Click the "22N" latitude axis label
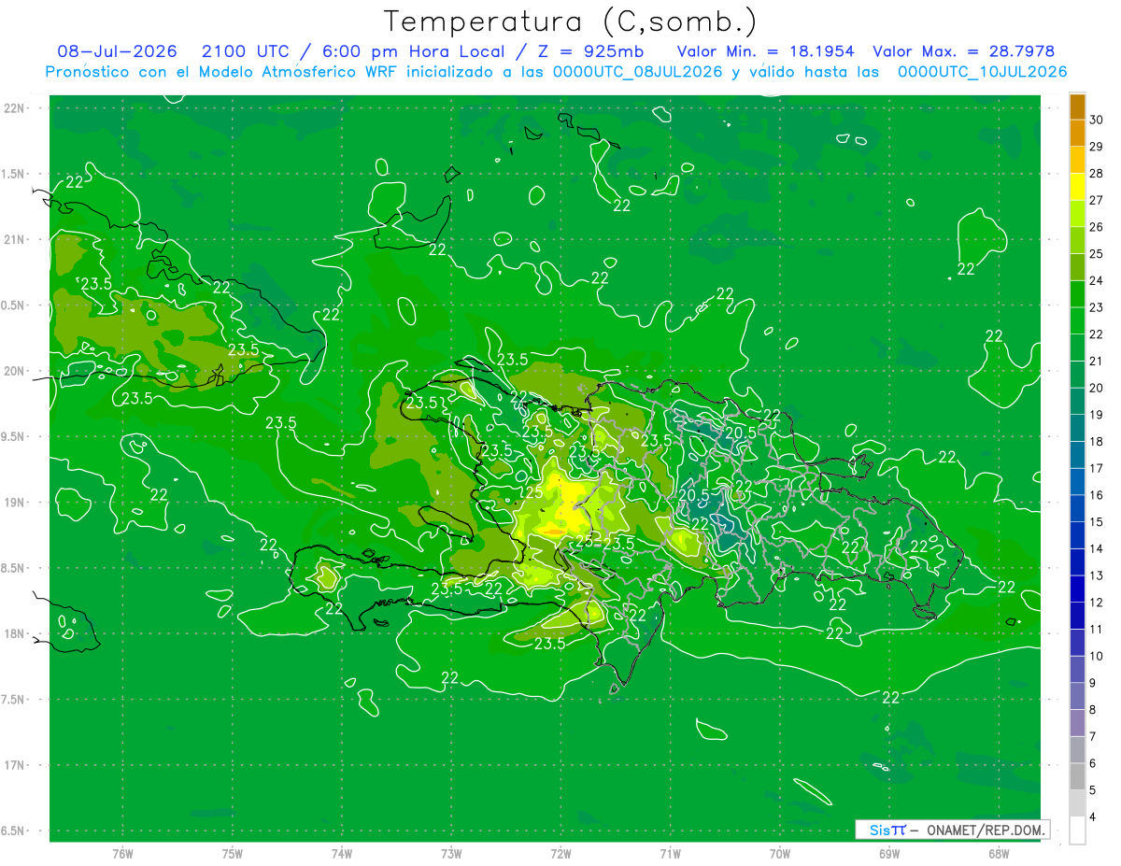Viewport: 1121px width, 866px height. pyautogui.click(x=15, y=108)
